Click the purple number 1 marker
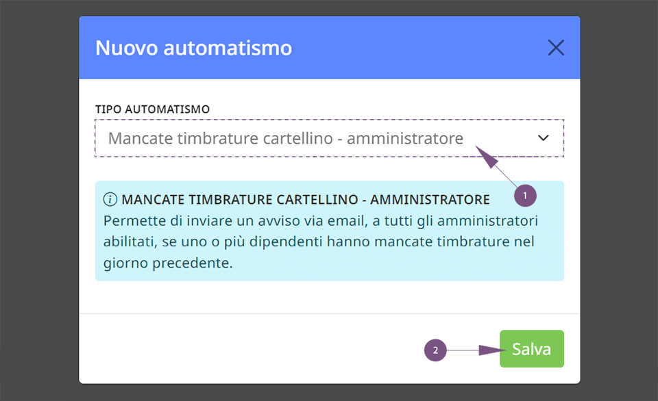Viewport: 658px width, 401px height. coord(525,196)
